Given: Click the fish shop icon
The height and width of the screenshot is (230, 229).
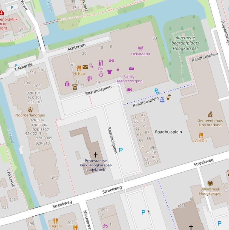Looking at the screenshot, I should click(129, 90).
